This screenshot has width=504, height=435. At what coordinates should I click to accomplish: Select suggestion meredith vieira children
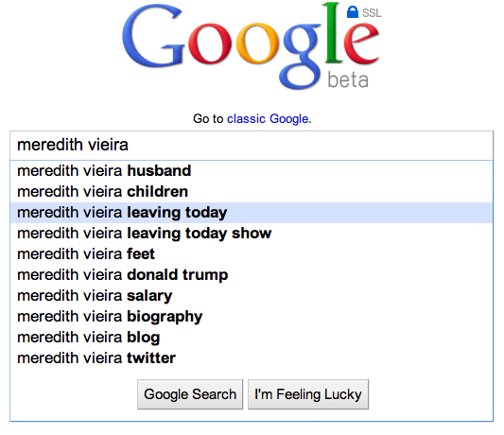pyautogui.click(x=252, y=192)
